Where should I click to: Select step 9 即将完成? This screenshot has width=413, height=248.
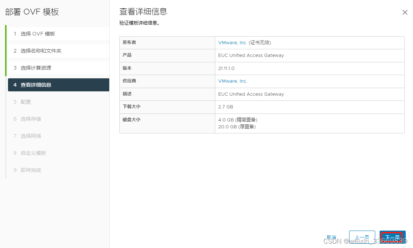58,170
